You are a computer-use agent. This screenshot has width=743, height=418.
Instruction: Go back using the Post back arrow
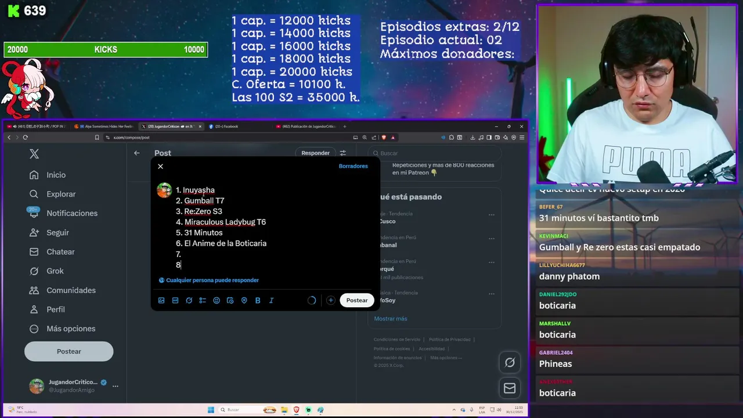coord(136,153)
